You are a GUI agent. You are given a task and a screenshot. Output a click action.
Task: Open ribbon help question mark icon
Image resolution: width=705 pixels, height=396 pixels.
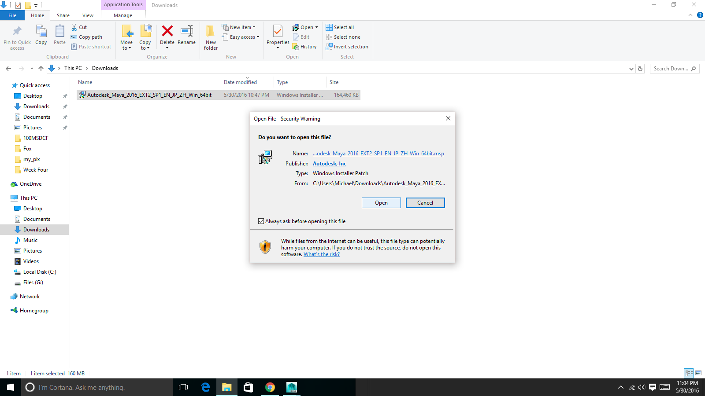[700, 15]
